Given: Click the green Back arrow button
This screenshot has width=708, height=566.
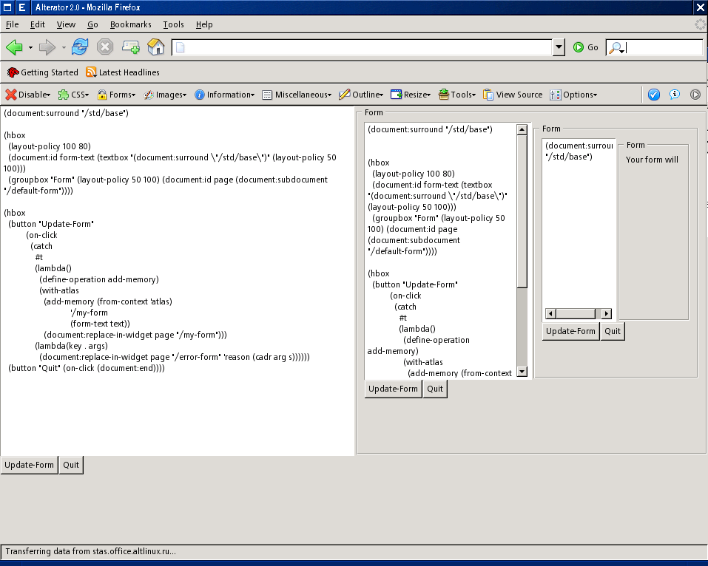Looking at the screenshot, I should point(14,47).
